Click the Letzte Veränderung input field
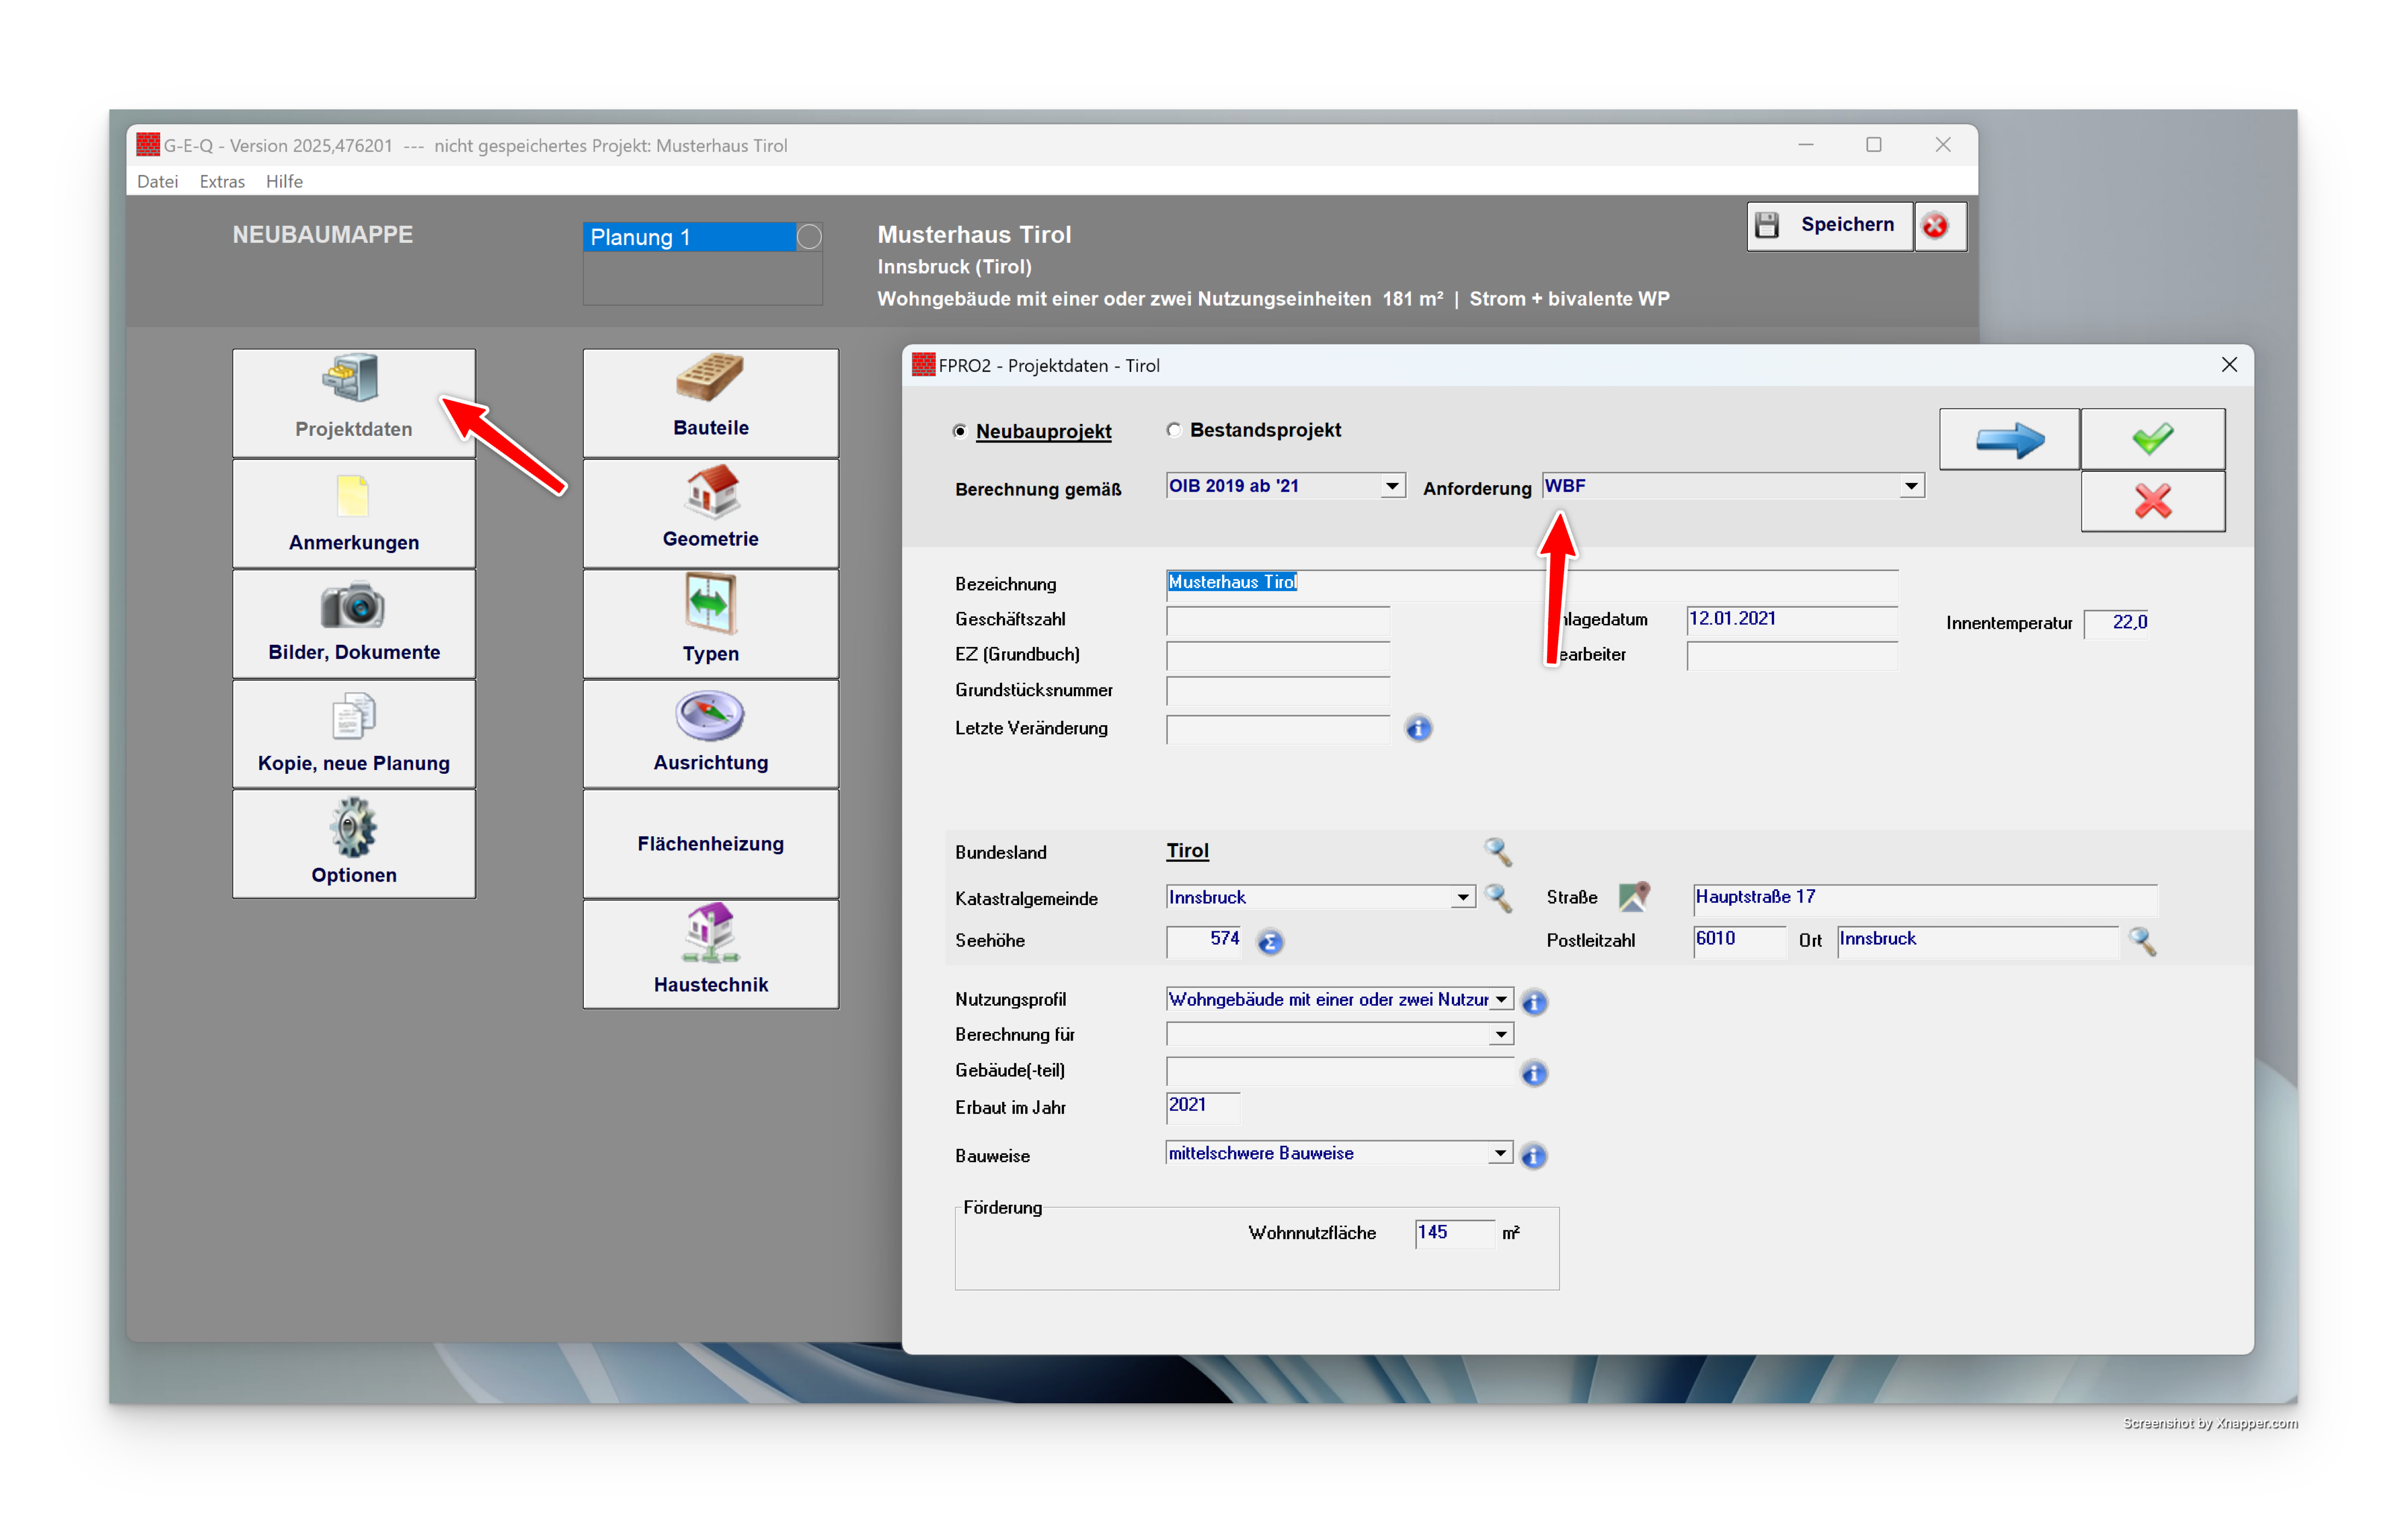The image size is (2407, 1540). (1277, 729)
